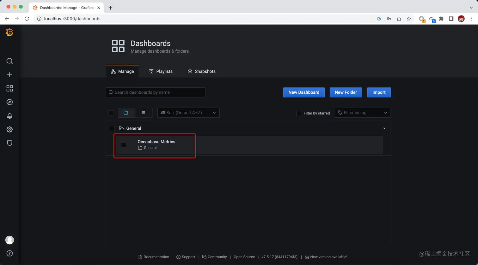Open Chrome side panel icon

[451, 19]
